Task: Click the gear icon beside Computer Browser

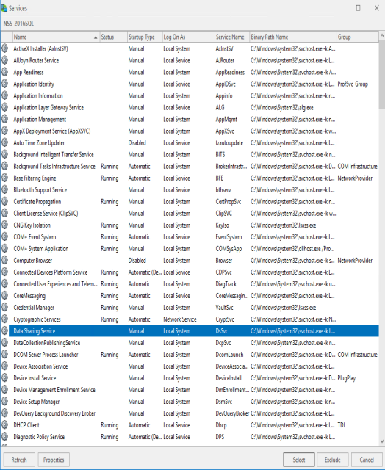Action: 5,261
